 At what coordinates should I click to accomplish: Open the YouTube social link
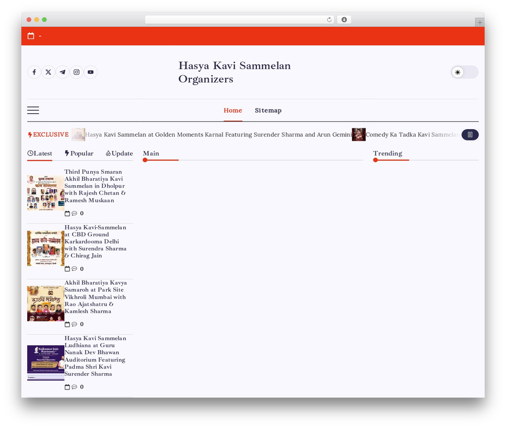pos(91,72)
